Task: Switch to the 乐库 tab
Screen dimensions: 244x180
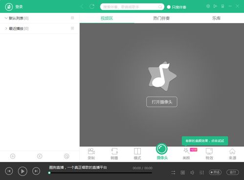Action: (216, 18)
